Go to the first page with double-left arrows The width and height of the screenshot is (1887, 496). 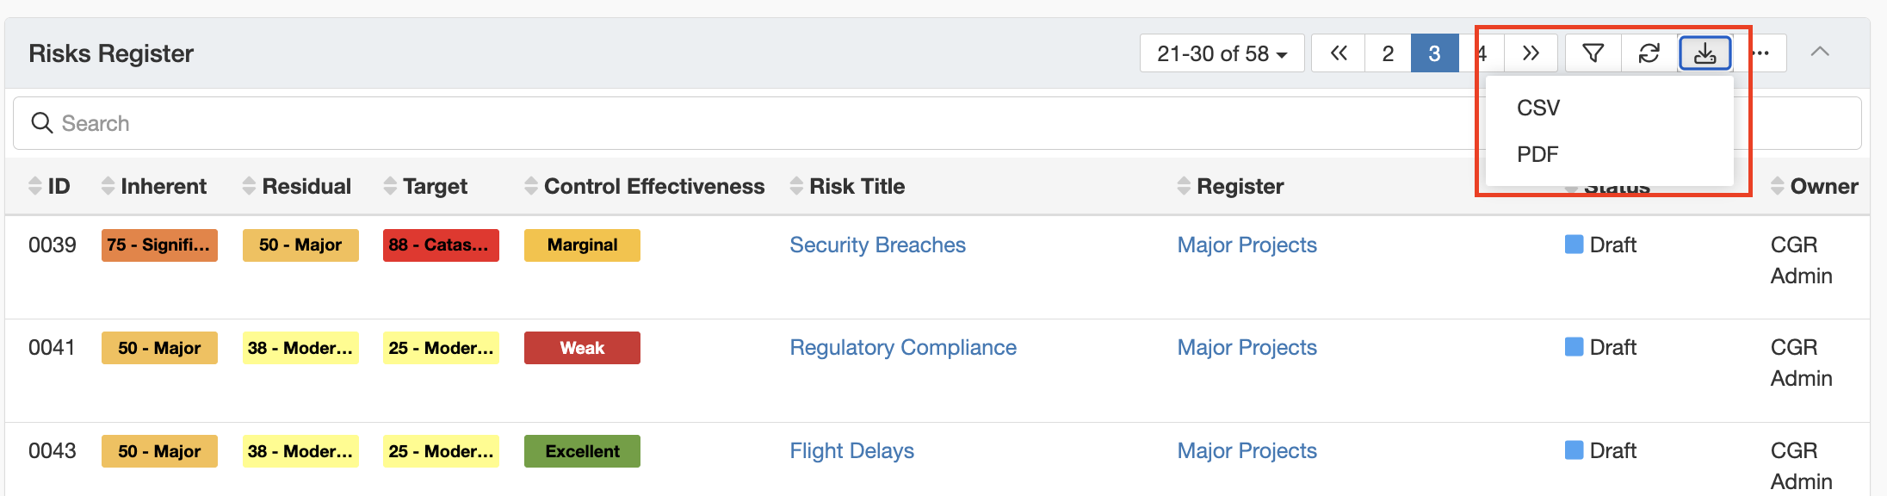point(1339,53)
